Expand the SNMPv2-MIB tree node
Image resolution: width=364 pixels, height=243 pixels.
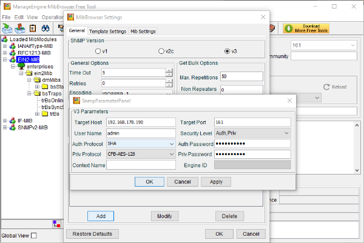click(5, 127)
